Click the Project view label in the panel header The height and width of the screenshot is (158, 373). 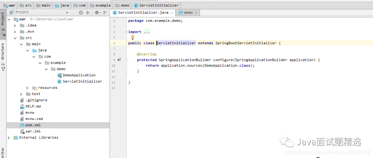pos(22,12)
